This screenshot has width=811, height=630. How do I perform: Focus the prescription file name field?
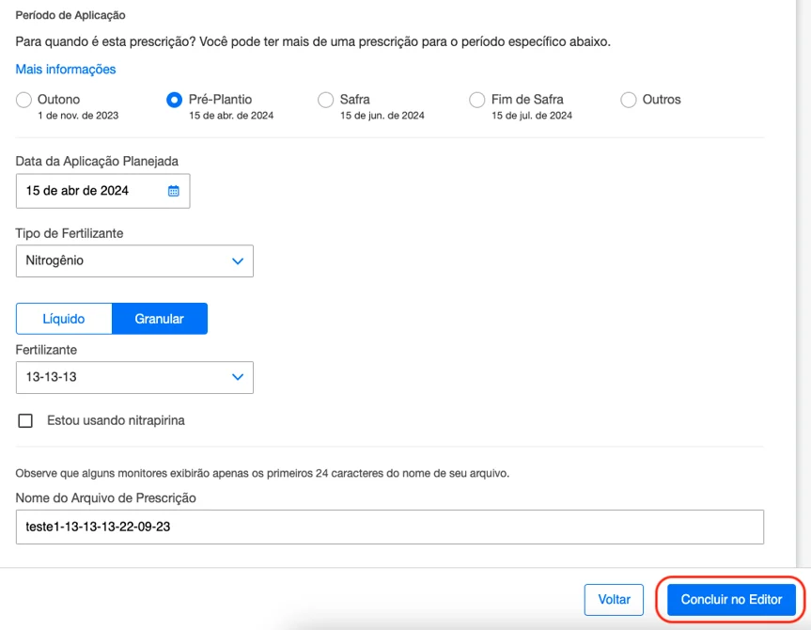tap(389, 528)
